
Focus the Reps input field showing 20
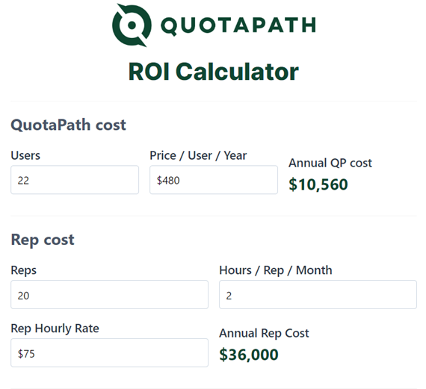pyautogui.click(x=109, y=294)
